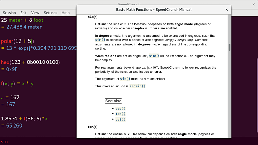Open the tan() link under See also
This screenshot has width=258, height=145.
pyautogui.click(x=120, y=114)
